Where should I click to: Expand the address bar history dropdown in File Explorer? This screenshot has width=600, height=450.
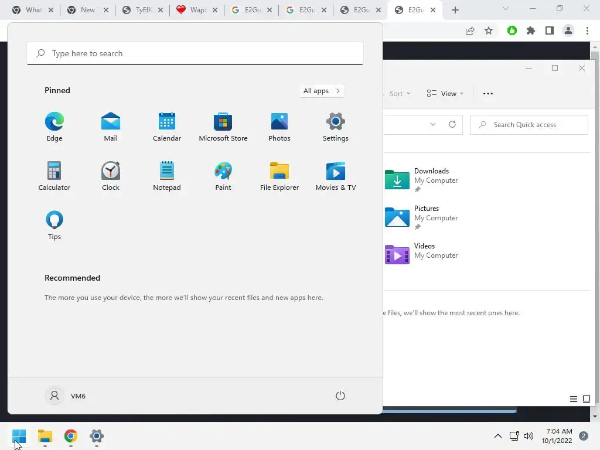pos(433,124)
